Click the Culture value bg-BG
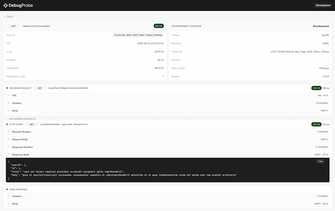The width and height of the screenshot is (335, 211). click(x=325, y=35)
